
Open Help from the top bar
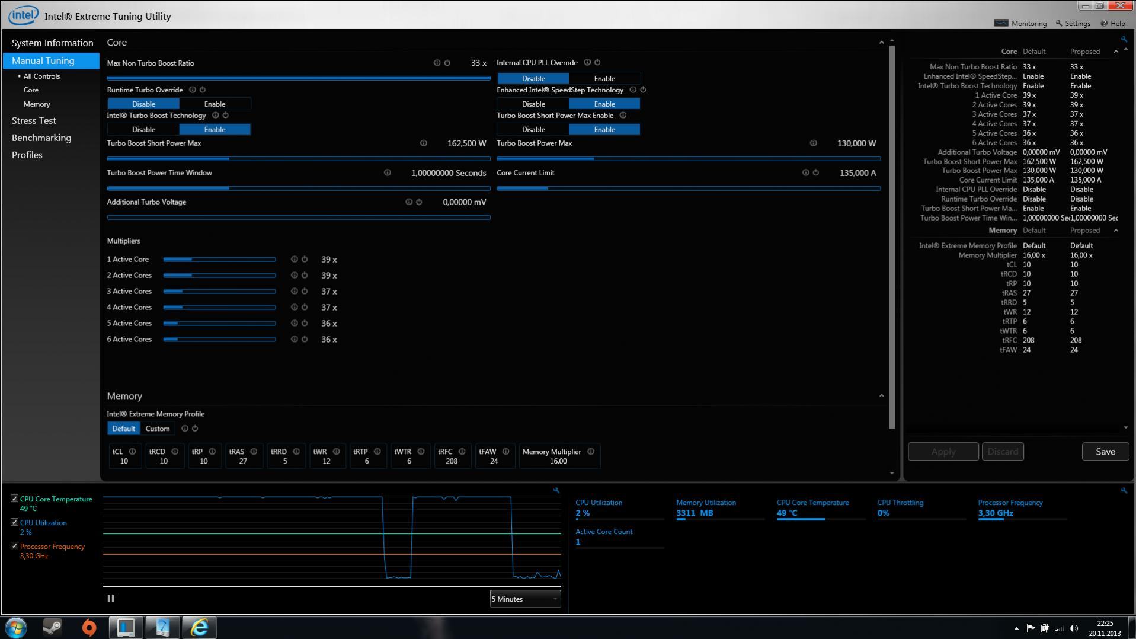tap(1113, 23)
